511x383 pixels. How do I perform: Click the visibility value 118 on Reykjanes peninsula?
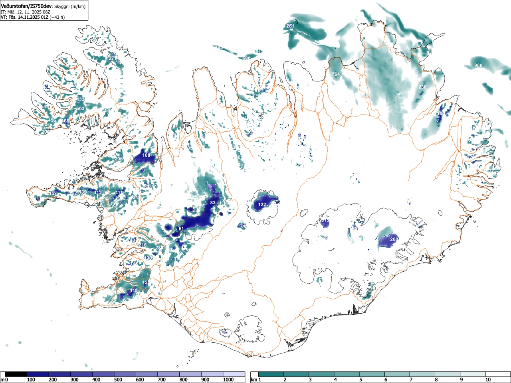pyautogui.click(x=134, y=290)
